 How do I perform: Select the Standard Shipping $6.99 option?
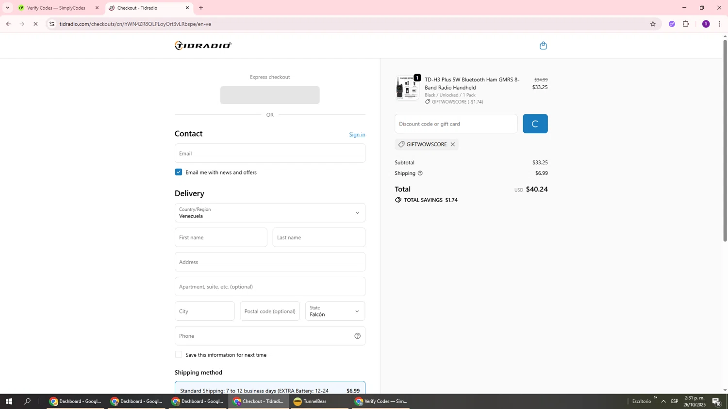[x=270, y=388]
